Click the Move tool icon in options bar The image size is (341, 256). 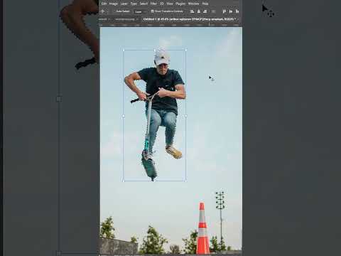click(103, 11)
